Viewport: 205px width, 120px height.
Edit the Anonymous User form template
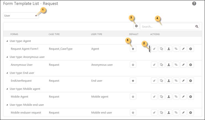(183, 65)
